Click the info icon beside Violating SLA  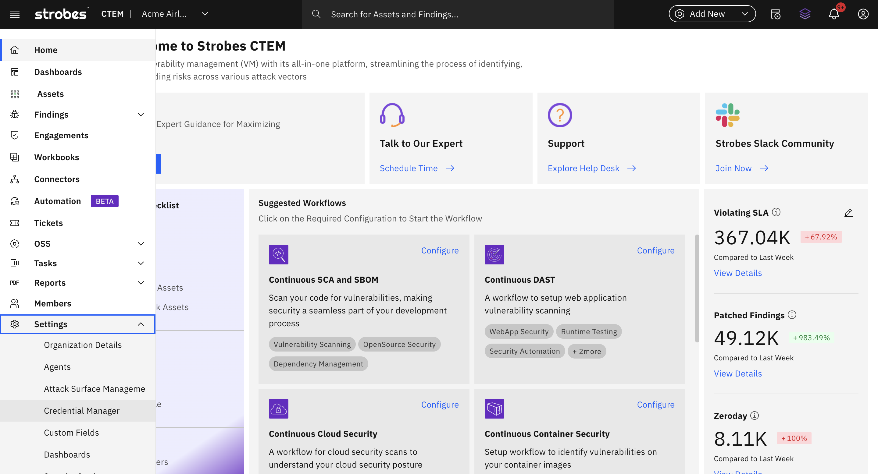pyautogui.click(x=776, y=212)
